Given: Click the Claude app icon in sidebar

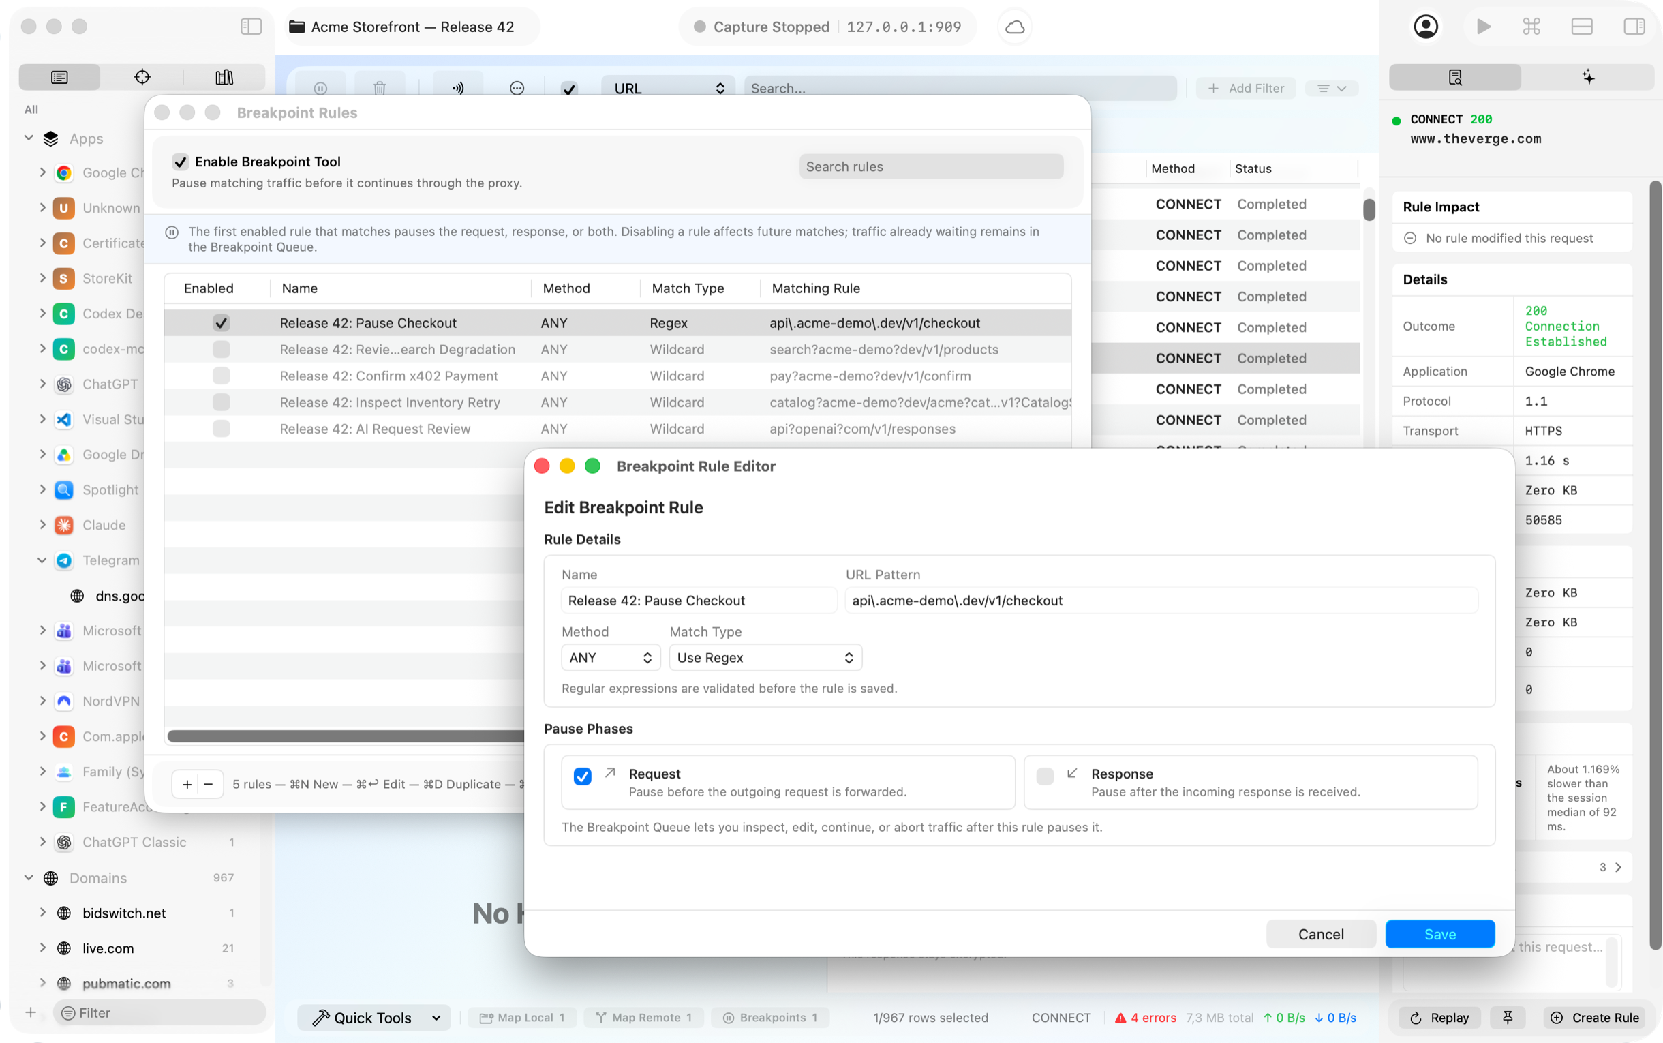Looking at the screenshot, I should click(64, 525).
